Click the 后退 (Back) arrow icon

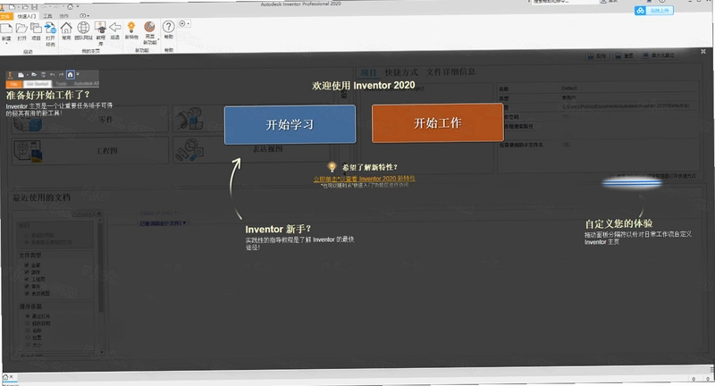coord(115,28)
